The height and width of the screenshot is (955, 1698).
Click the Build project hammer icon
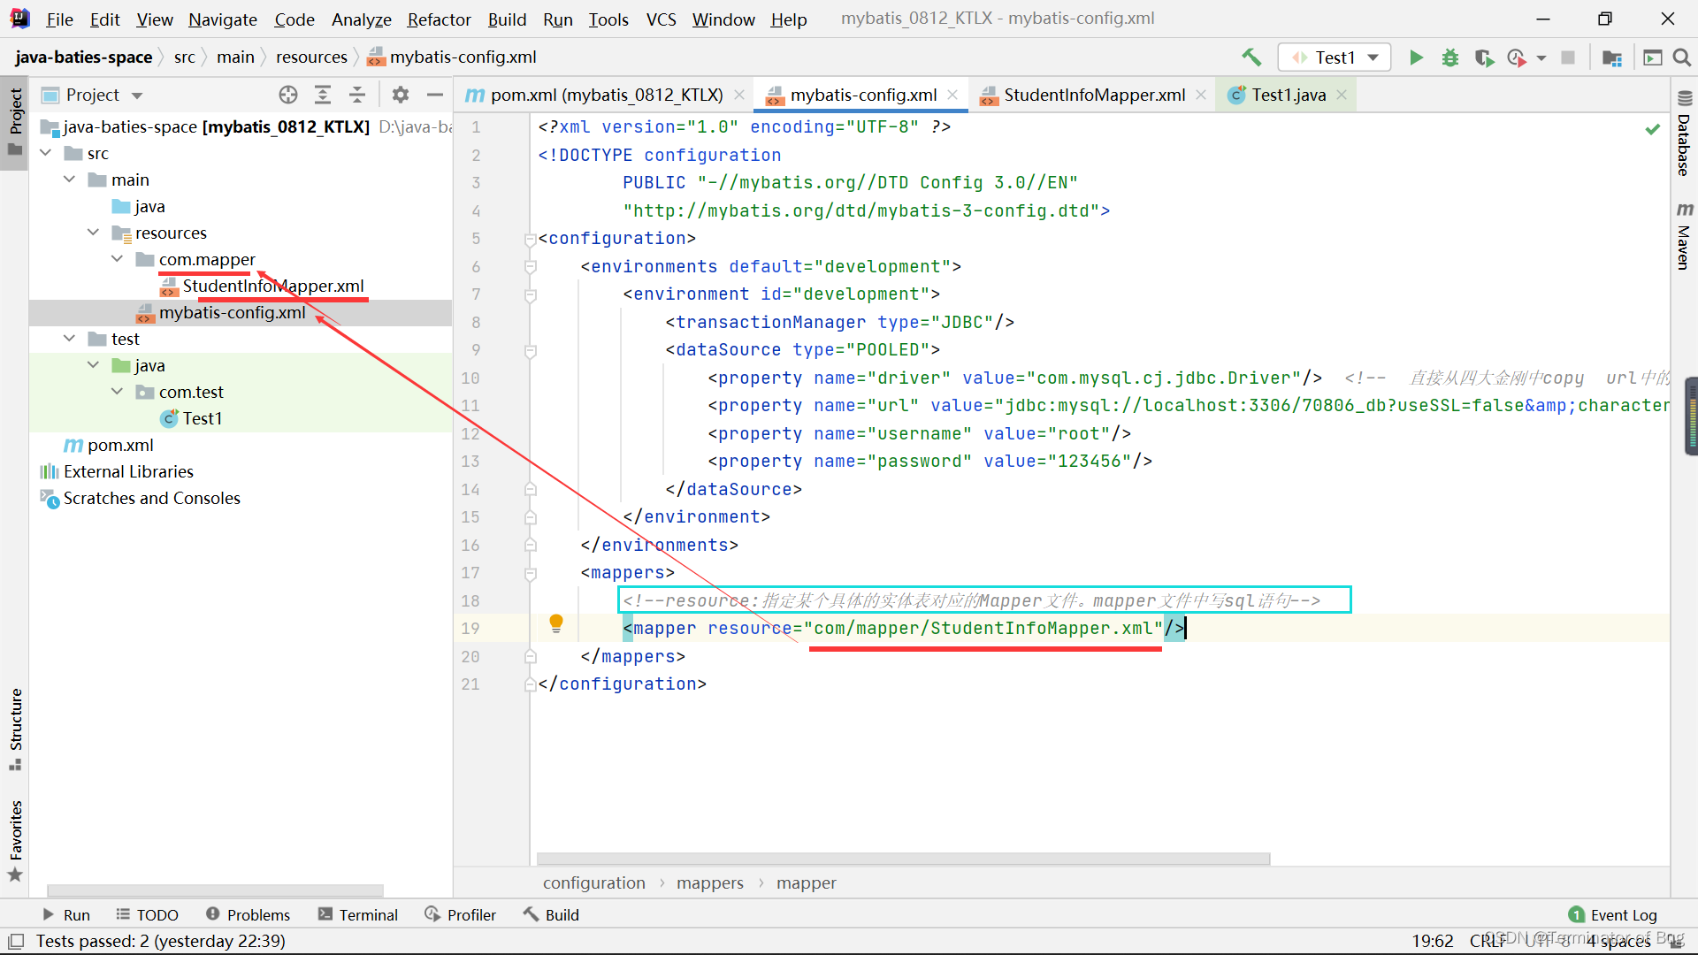[x=1251, y=57]
